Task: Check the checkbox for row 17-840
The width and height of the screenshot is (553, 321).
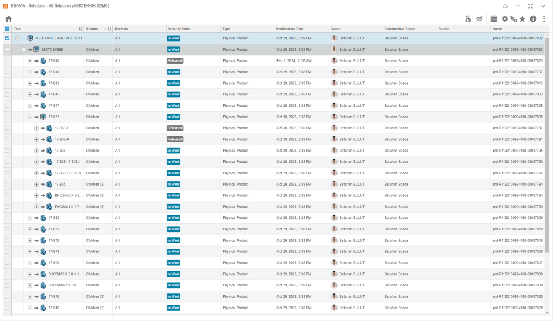Action: [x=7, y=61]
